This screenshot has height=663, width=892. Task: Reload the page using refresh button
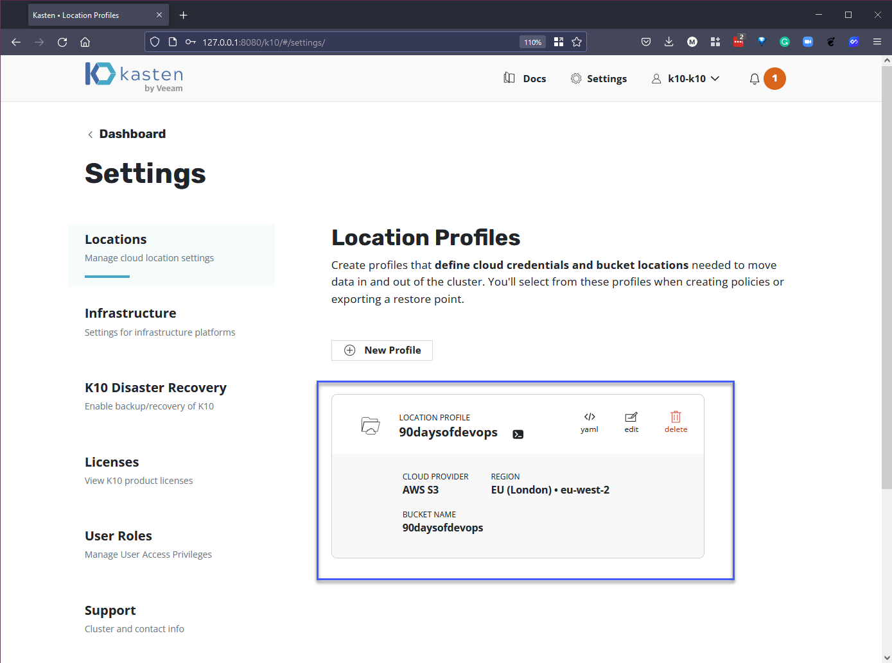[x=62, y=42]
